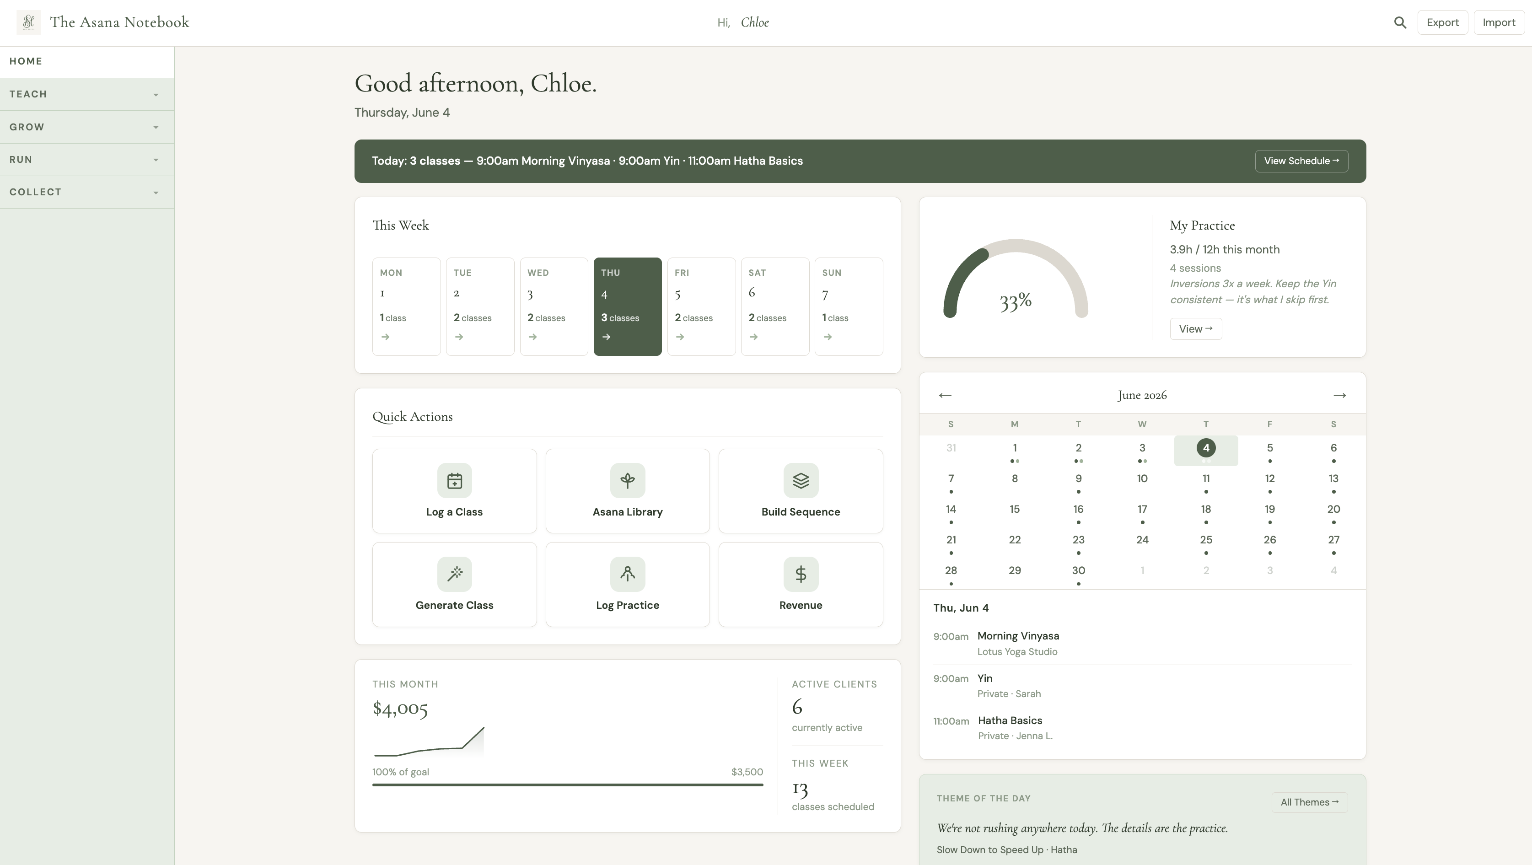Click the 33% practice progress gauge
This screenshot has width=1532, height=865.
click(1015, 278)
